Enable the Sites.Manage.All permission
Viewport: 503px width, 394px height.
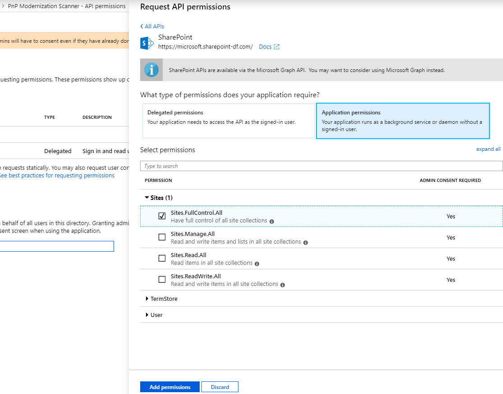point(162,237)
